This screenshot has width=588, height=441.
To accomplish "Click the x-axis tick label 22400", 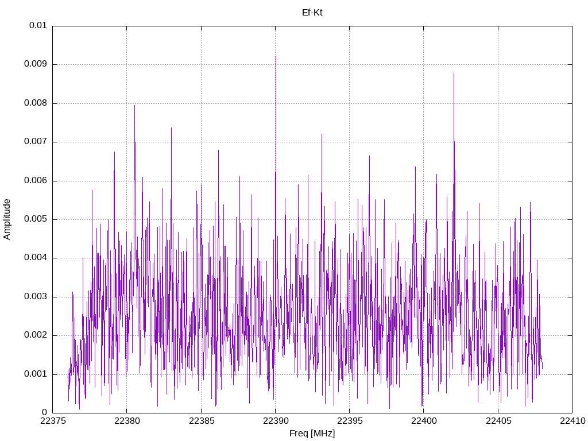I will click(424, 421).
